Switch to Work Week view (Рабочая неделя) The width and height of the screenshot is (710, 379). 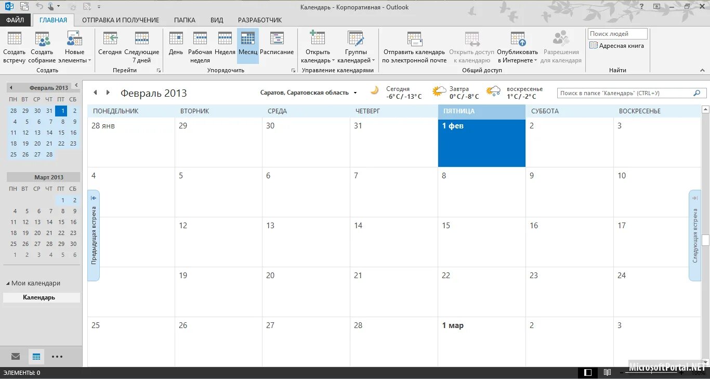(x=200, y=47)
